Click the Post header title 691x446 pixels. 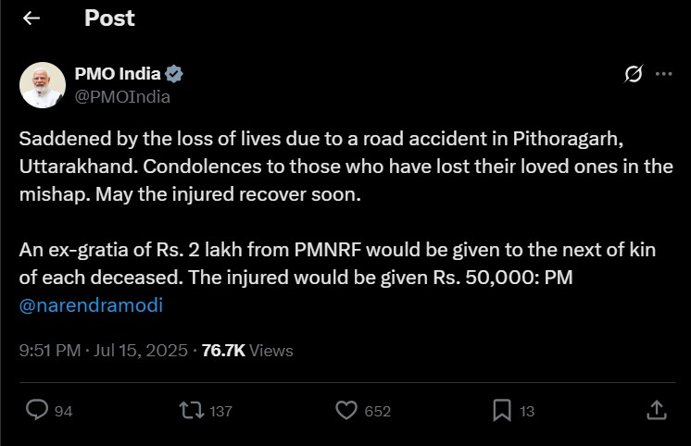pyautogui.click(x=109, y=18)
